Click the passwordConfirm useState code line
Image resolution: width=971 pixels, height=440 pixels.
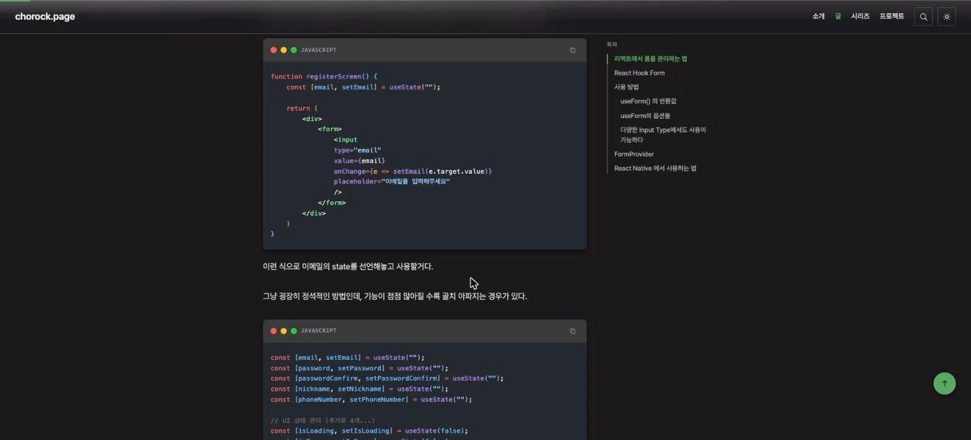[x=387, y=378]
